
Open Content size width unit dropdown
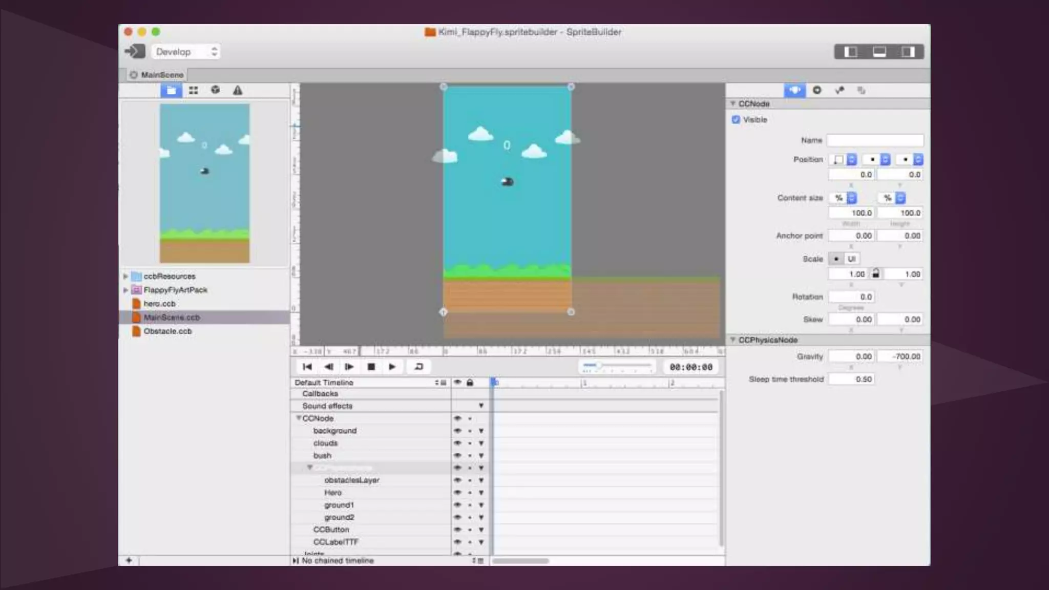pyautogui.click(x=843, y=198)
